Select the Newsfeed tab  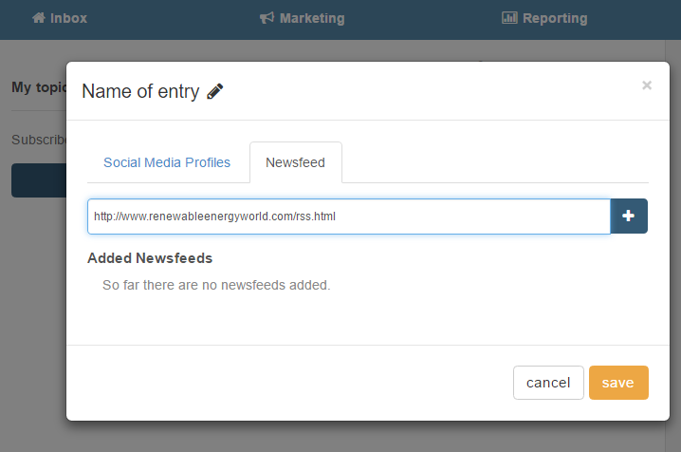pyautogui.click(x=295, y=162)
